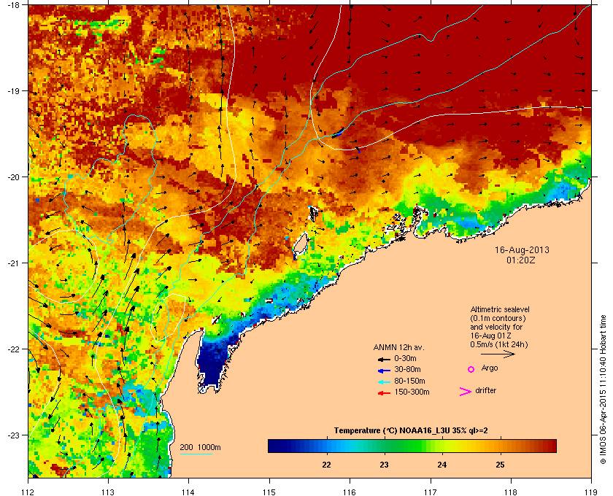Screen dimensions: 613x496
Task: Click the colorbar tick label '24'
Action: pyautogui.click(x=442, y=465)
